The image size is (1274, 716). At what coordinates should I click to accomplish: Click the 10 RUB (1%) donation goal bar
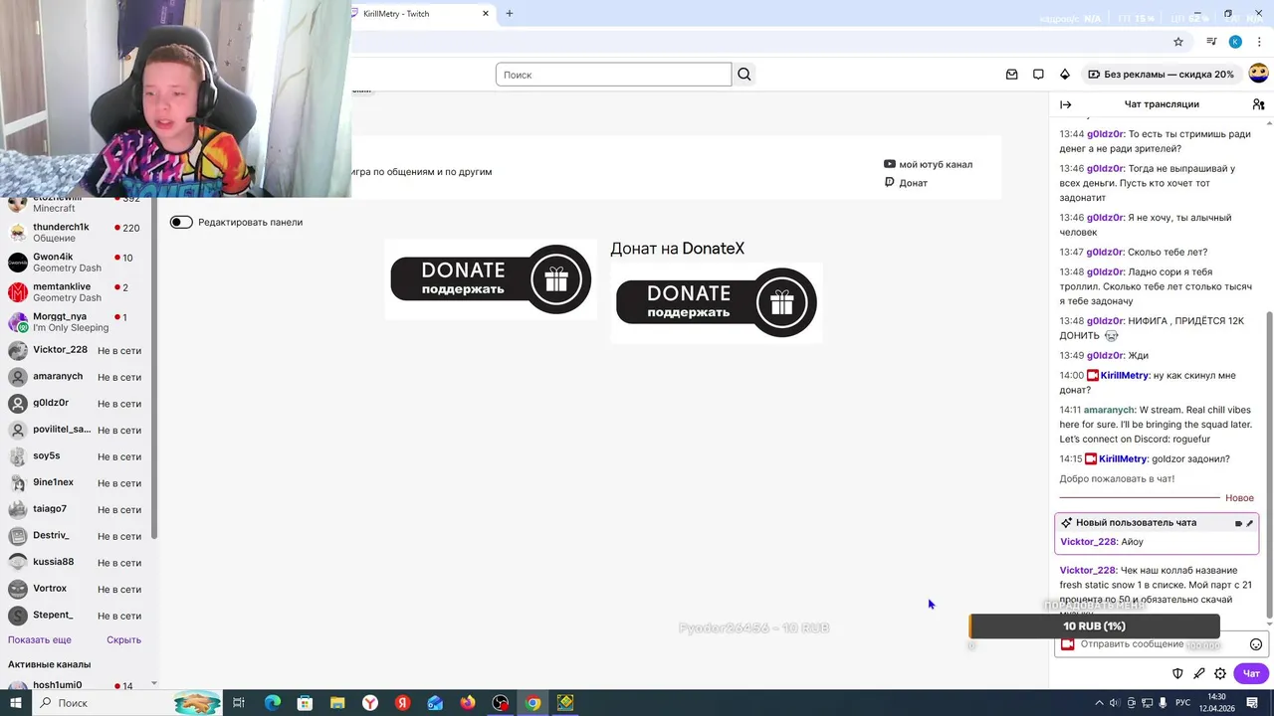[x=1094, y=626]
